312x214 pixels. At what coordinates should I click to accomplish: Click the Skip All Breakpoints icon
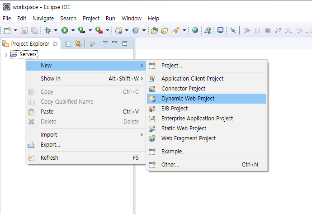pyautogui.click(x=233, y=30)
